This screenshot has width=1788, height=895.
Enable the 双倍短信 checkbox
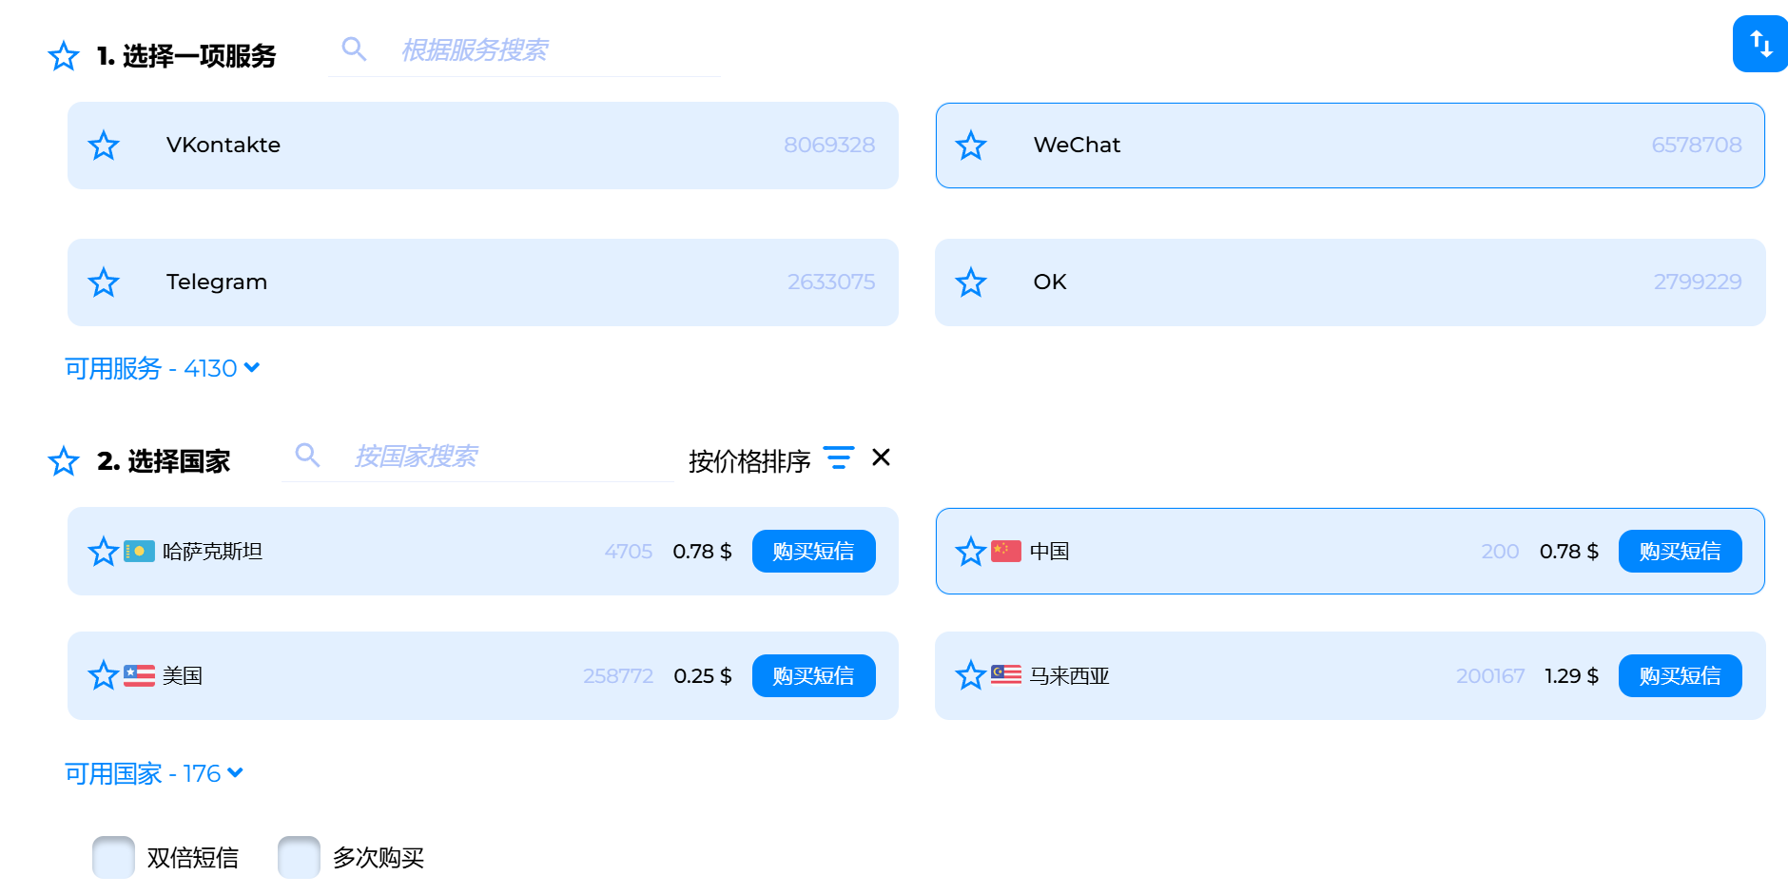pyautogui.click(x=113, y=858)
